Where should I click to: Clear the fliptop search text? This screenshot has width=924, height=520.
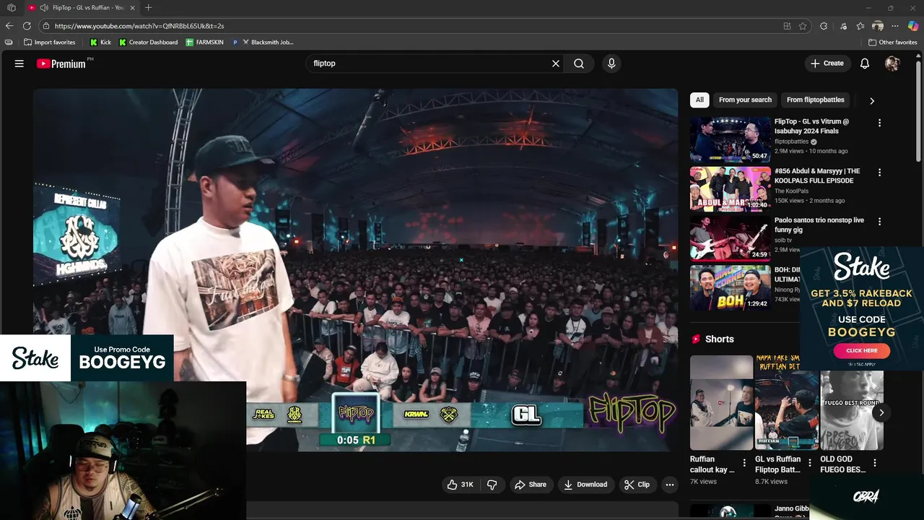(x=556, y=64)
